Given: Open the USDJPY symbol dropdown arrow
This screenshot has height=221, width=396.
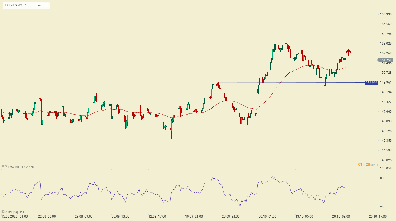Looking at the screenshot, I should 26,5.
